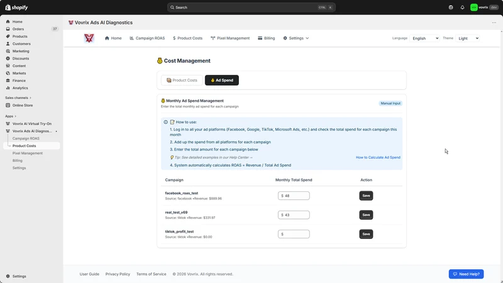503x283 pixels.
Task: Open the Theme dropdown set to Light
Action: tap(467, 38)
